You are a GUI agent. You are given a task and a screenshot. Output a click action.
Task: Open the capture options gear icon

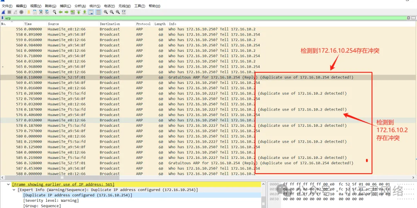22,12
